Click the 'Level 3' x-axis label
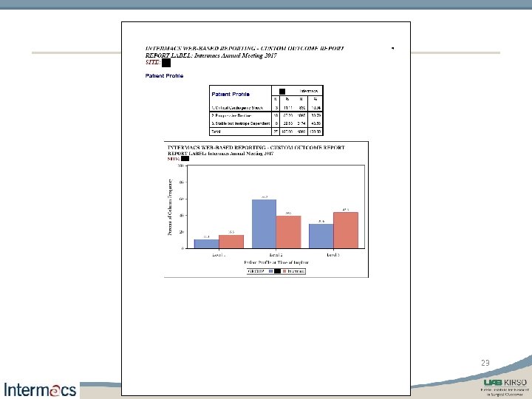 pyautogui.click(x=333, y=255)
